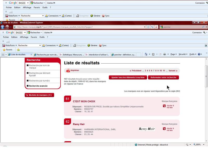
Task: Click the printer icon in command bar
Action: (165, 54)
